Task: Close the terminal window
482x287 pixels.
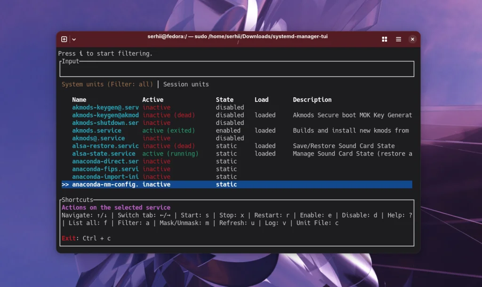Action: pyautogui.click(x=412, y=39)
